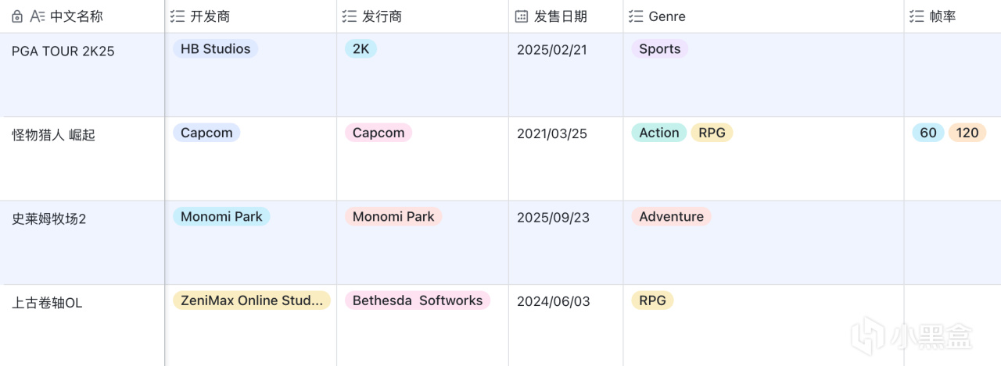Select the Bethesda Softworks publisher tag
This screenshot has height=366, width=1001.
[417, 300]
